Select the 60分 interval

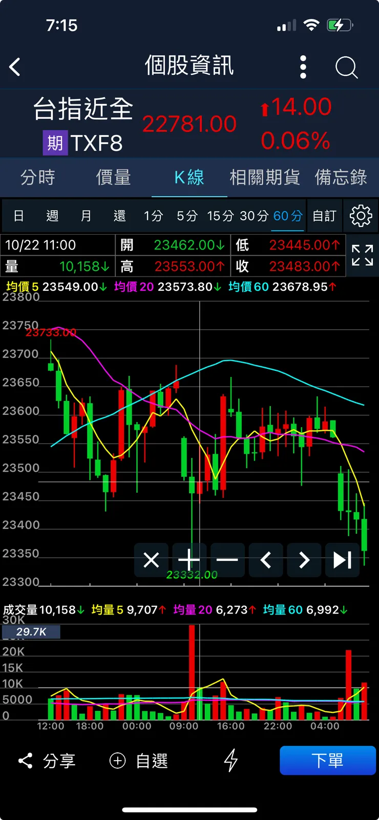click(288, 216)
